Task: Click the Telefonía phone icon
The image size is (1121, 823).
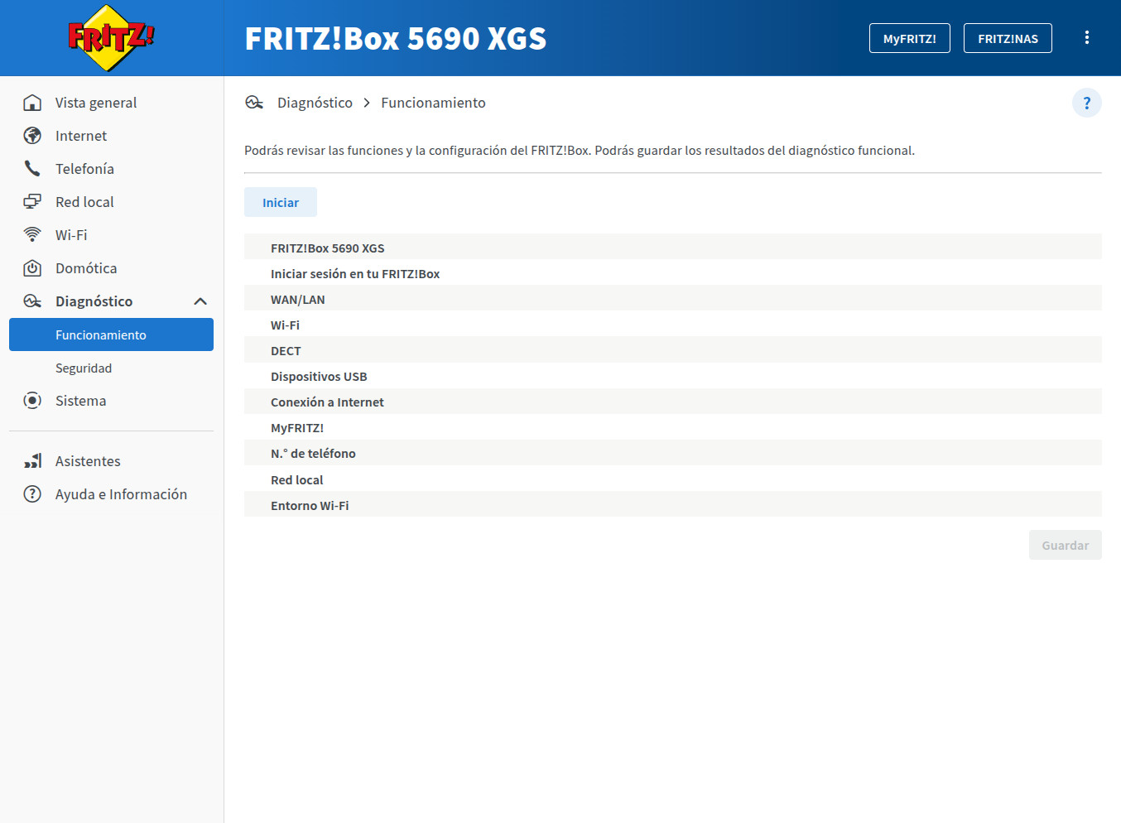Action: pos(32,169)
